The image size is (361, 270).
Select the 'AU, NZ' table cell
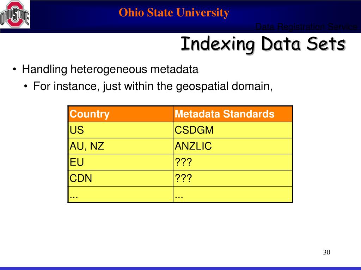(121, 146)
